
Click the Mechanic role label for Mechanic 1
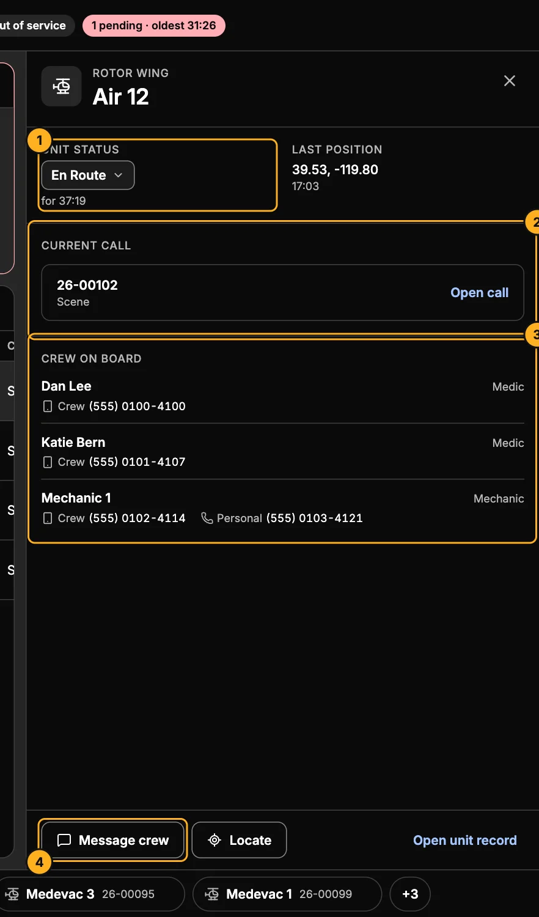click(499, 499)
